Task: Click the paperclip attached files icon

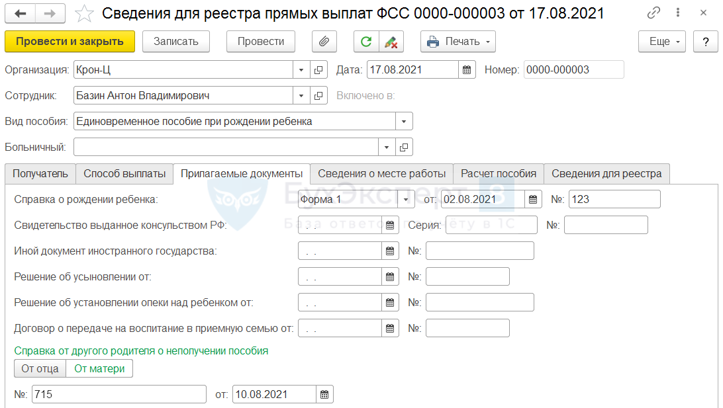Action: pyautogui.click(x=324, y=42)
